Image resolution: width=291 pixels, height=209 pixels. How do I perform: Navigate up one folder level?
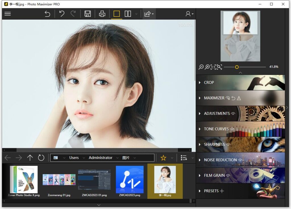pyautogui.click(x=30, y=158)
